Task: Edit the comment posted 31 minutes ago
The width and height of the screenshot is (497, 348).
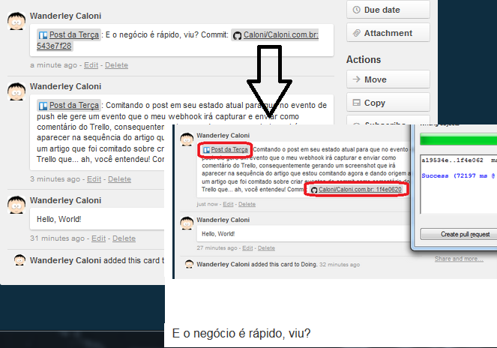Action: 98,238
